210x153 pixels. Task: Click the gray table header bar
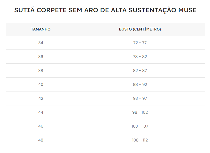click(x=105, y=29)
